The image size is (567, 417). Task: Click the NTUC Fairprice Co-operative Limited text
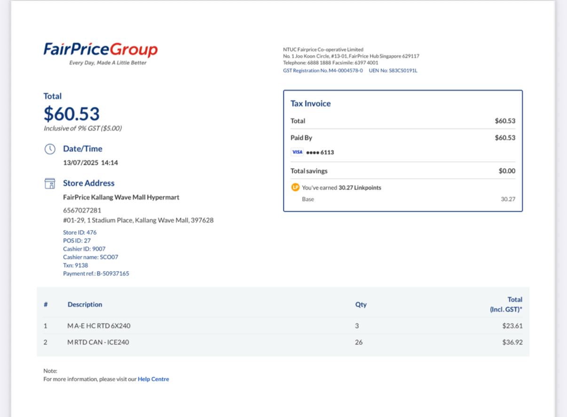[323, 49]
